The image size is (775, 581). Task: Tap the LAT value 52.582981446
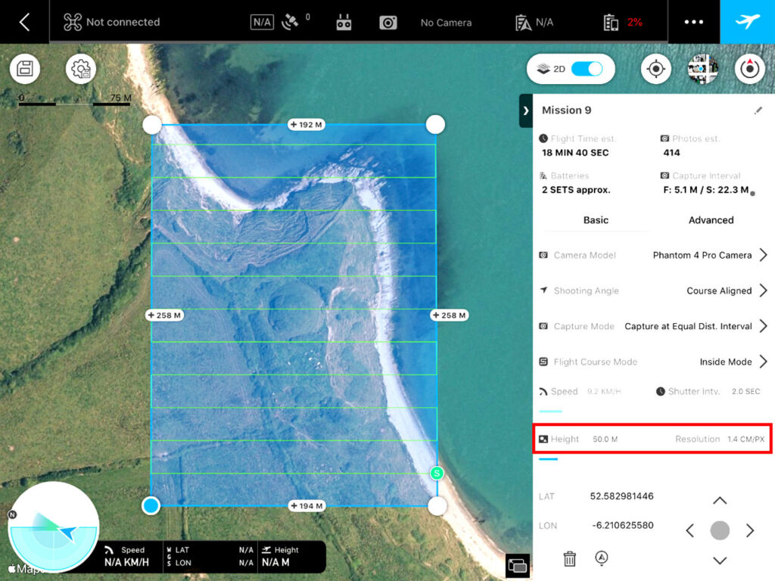coord(621,496)
